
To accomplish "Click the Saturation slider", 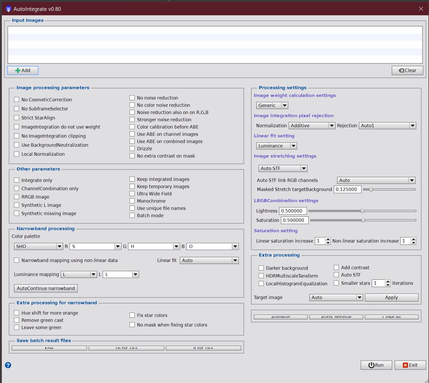I will coord(363,220).
